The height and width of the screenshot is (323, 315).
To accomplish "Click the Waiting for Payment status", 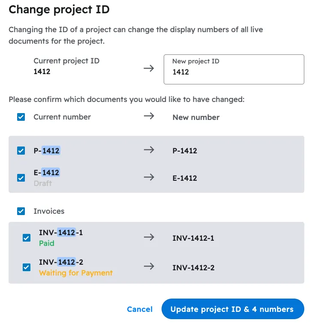I will [x=76, y=273].
